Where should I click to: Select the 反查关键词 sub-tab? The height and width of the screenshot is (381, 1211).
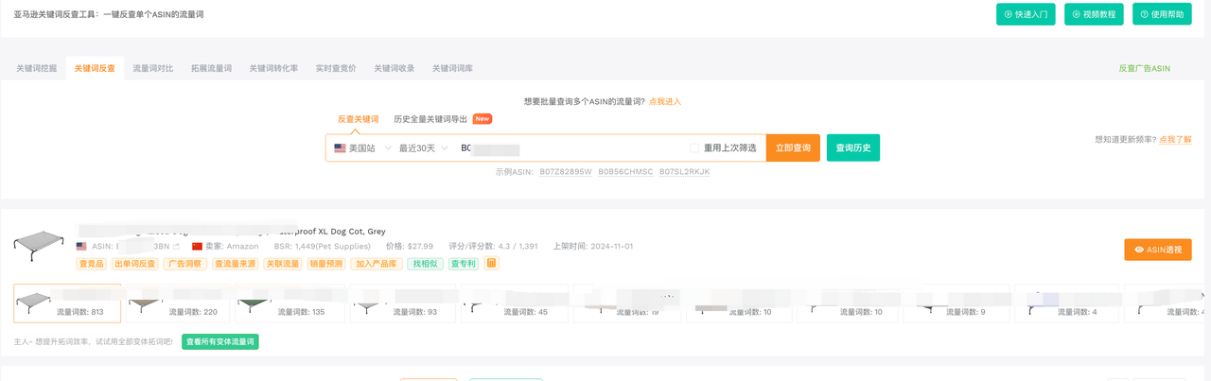click(358, 119)
